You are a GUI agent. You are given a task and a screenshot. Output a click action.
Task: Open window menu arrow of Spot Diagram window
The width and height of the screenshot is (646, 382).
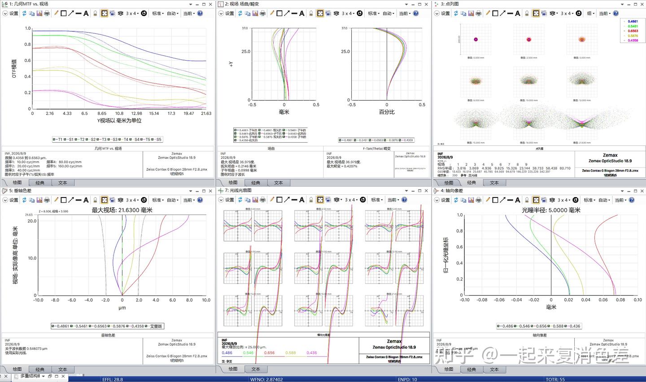(622, 4)
